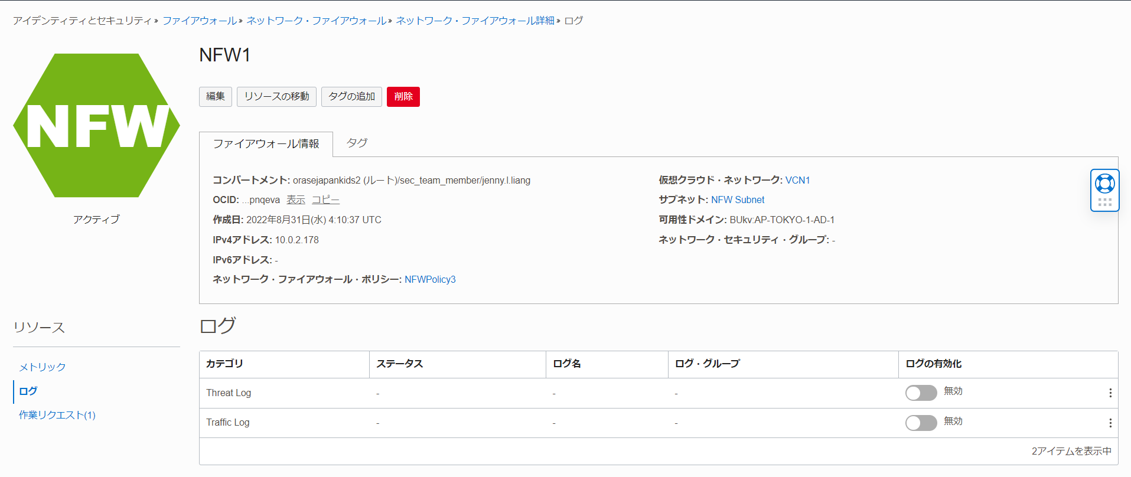Image resolution: width=1131 pixels, height=477 pixels.
Task: Click the NFW1 page title
Action: tap(225, 55)
